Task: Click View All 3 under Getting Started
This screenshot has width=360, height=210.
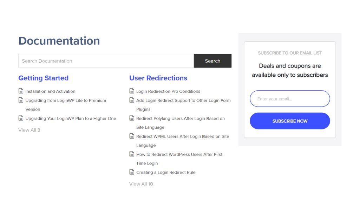Action: pyautogui.click(x=29, y=130)
